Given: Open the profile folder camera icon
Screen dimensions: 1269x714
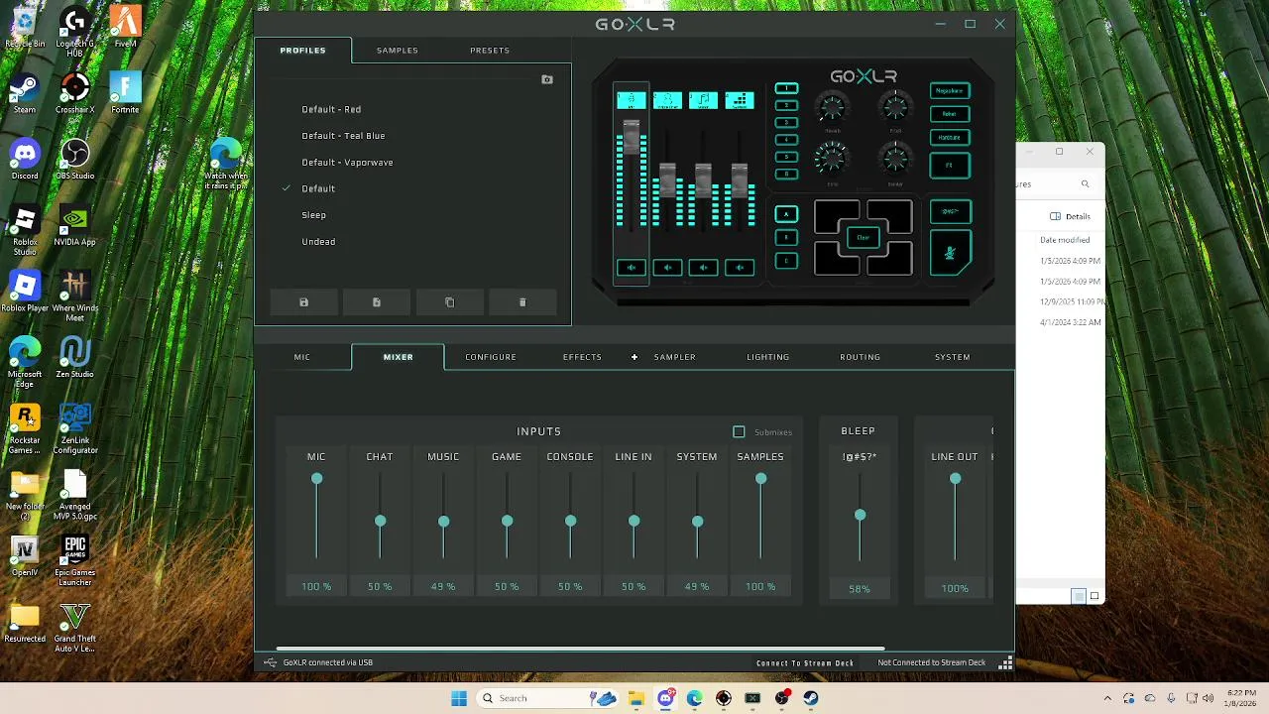Looking at the screenshot, I should [547, 79].
